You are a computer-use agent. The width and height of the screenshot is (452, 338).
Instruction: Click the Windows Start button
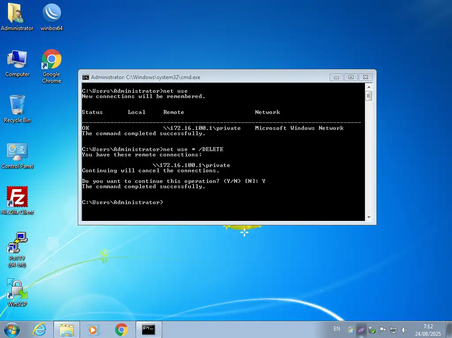point(12,330)
